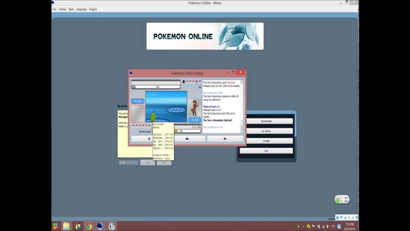Toggle the moon icon on the IME toolbar

pos(345,218)
